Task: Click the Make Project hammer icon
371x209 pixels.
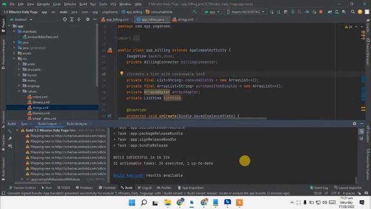Action: 195,12
